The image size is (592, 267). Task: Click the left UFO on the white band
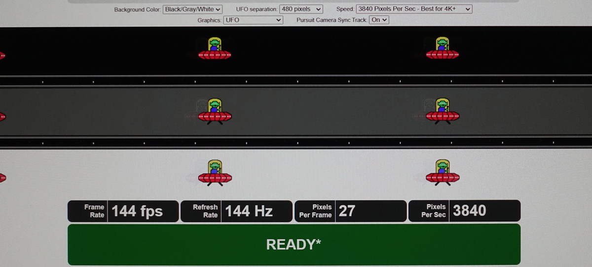point(215,173)
